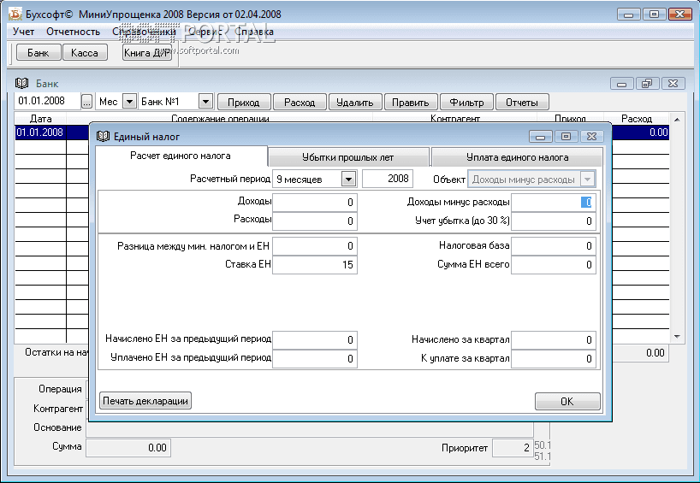
Task: Open the date picker ellipsis button
Action: coord(87,102)
